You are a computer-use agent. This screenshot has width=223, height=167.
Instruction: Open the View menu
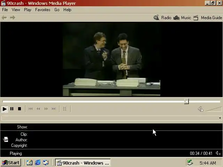coord(16,10)
